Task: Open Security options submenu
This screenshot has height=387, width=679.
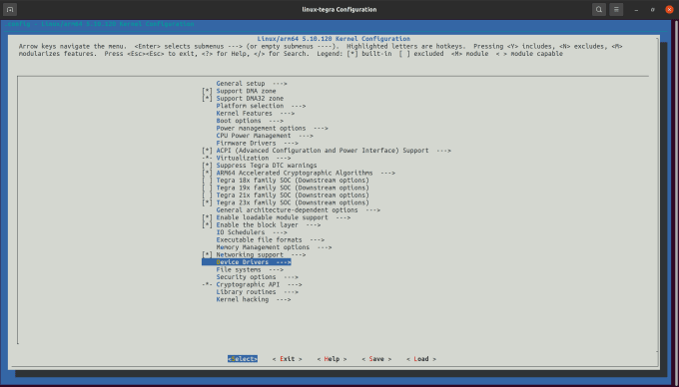Action: [258, 277]
